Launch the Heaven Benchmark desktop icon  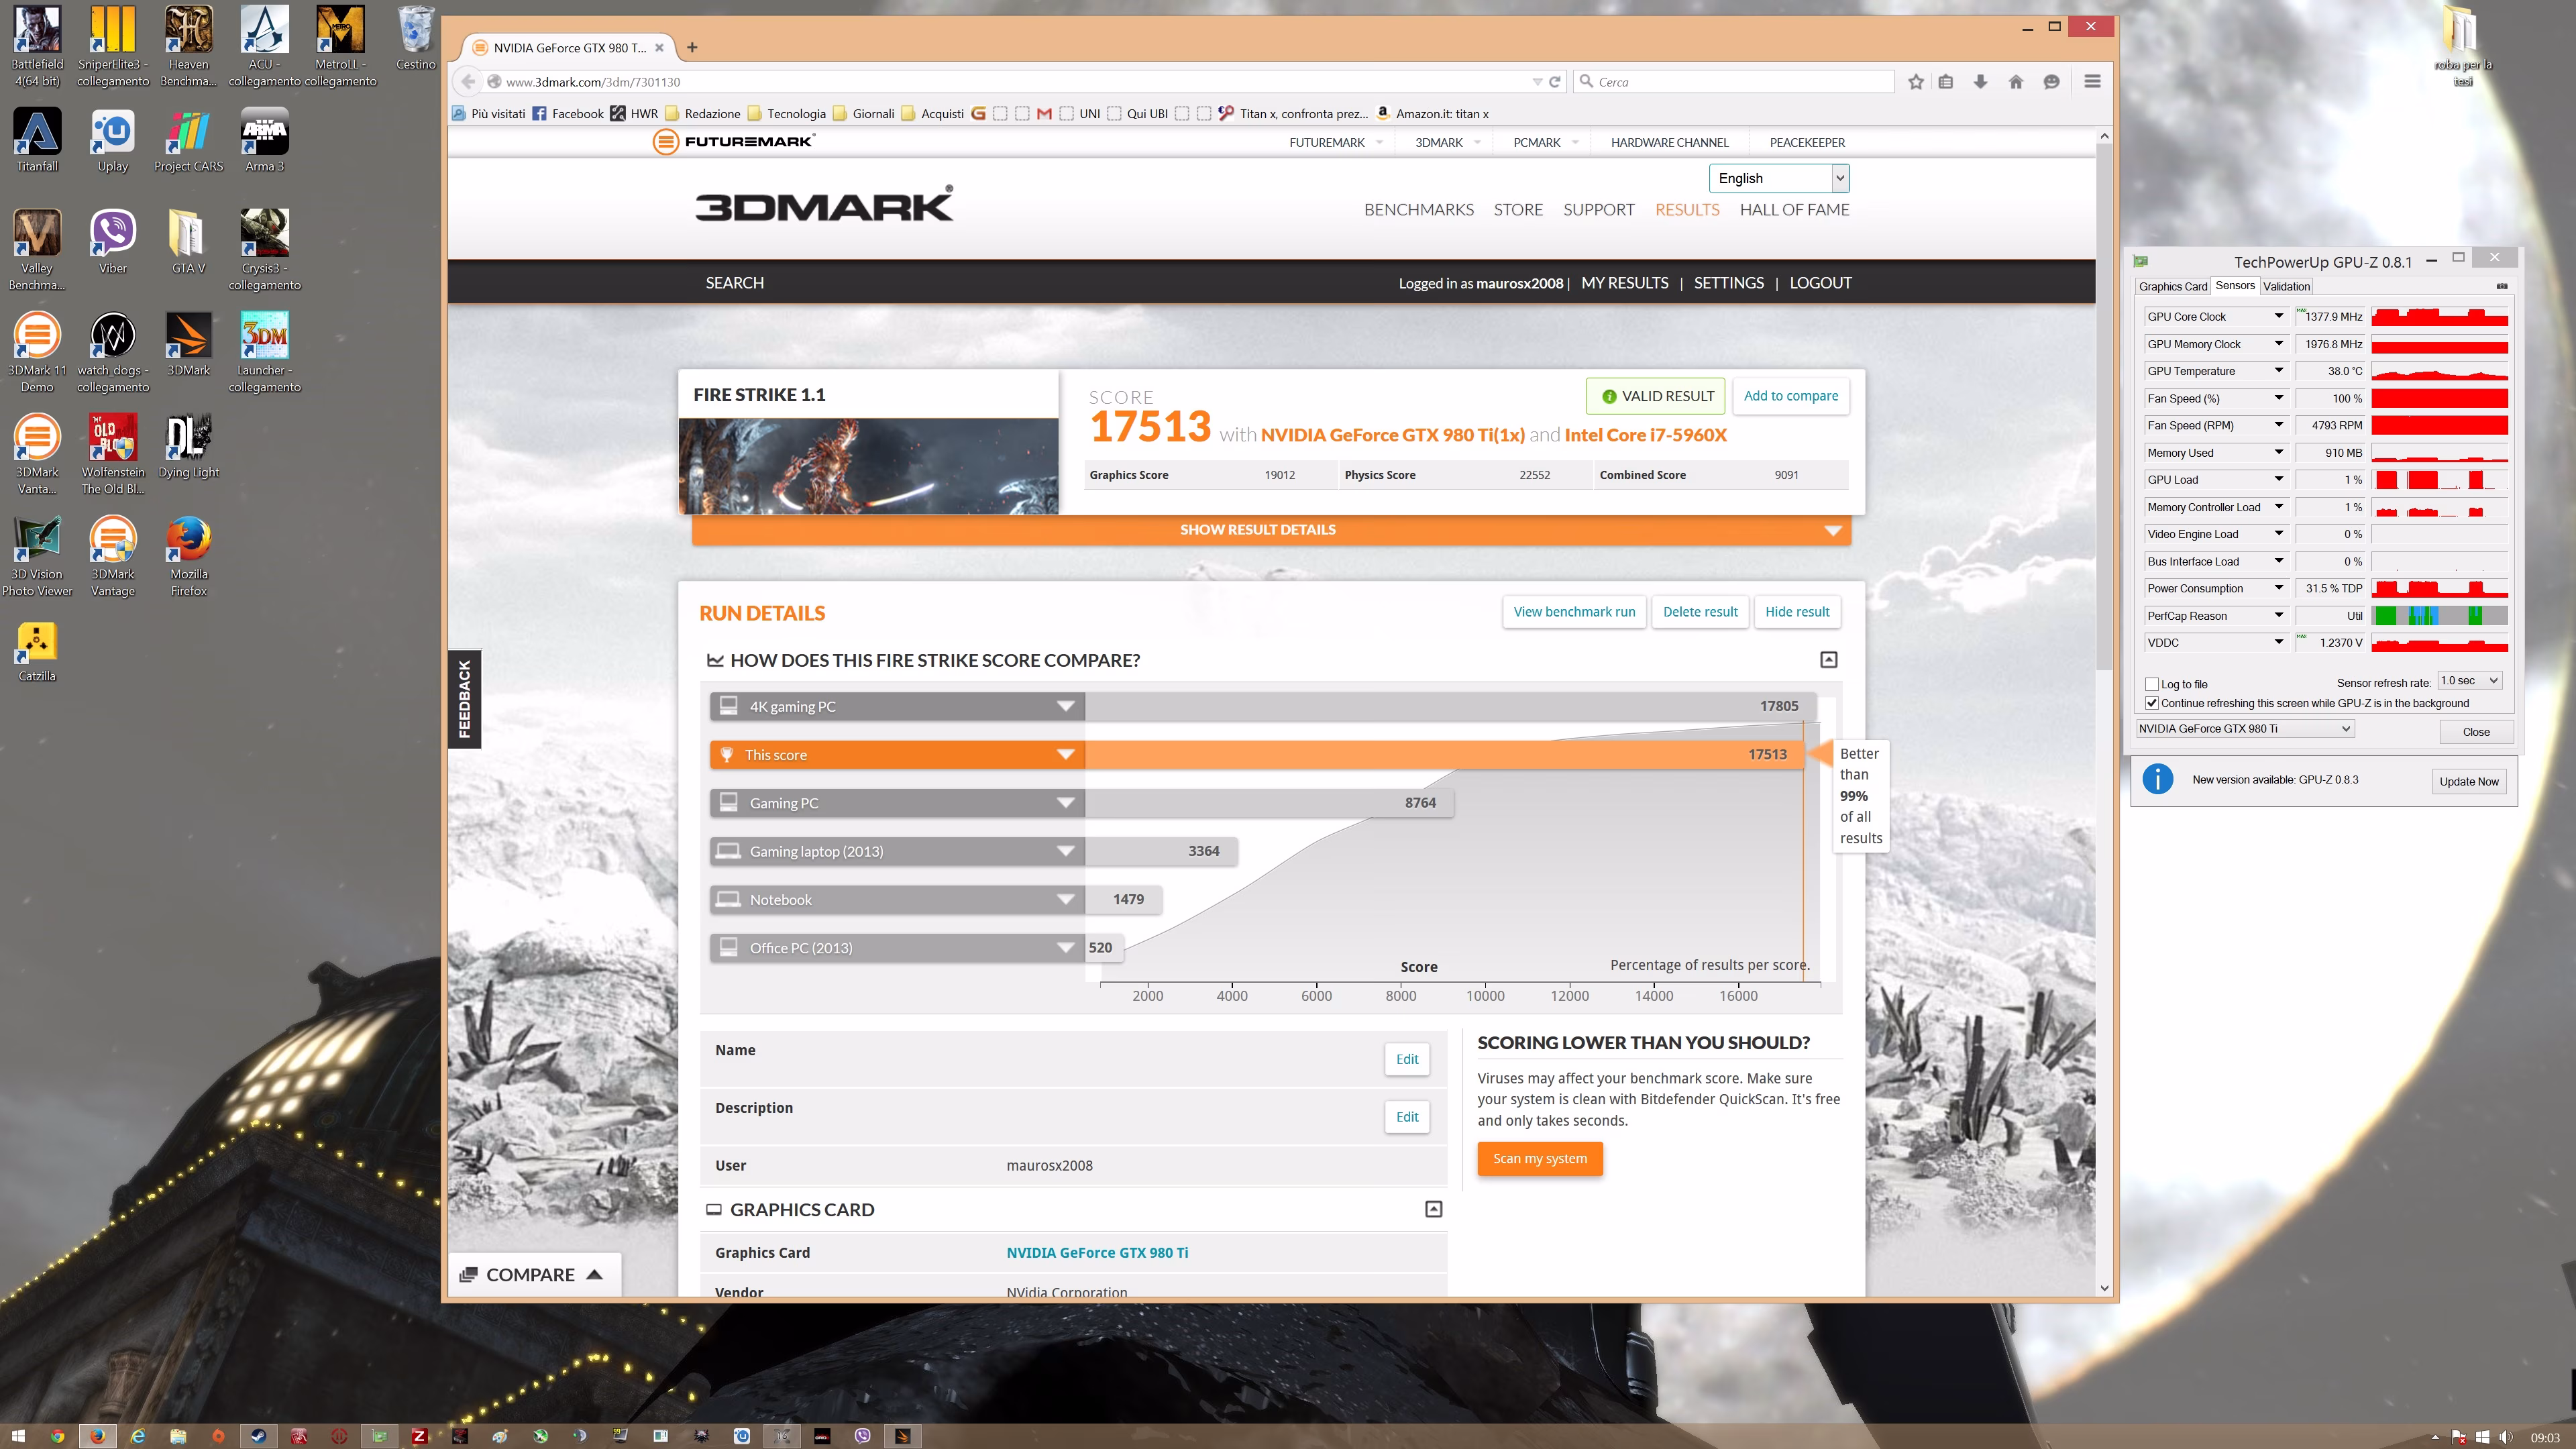pos(188,45)
